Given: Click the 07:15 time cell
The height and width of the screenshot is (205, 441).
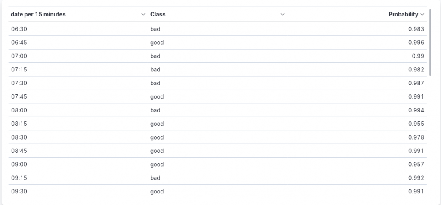Looking at the screenshot, I should point(78,69).
